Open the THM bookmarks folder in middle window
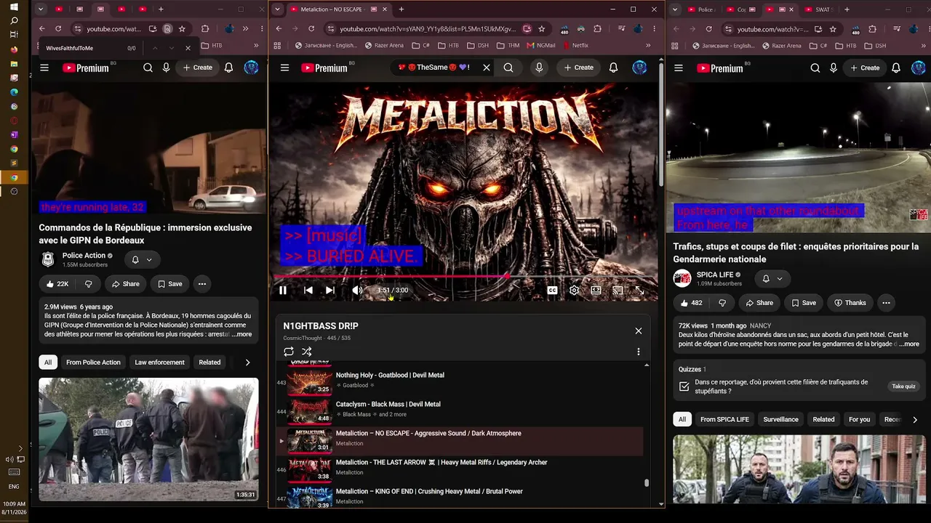Screen dimensions: 931x523 (508, 45)
